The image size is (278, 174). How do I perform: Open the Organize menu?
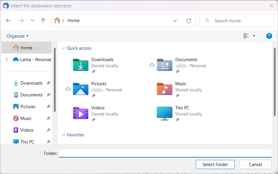[17, 36]
